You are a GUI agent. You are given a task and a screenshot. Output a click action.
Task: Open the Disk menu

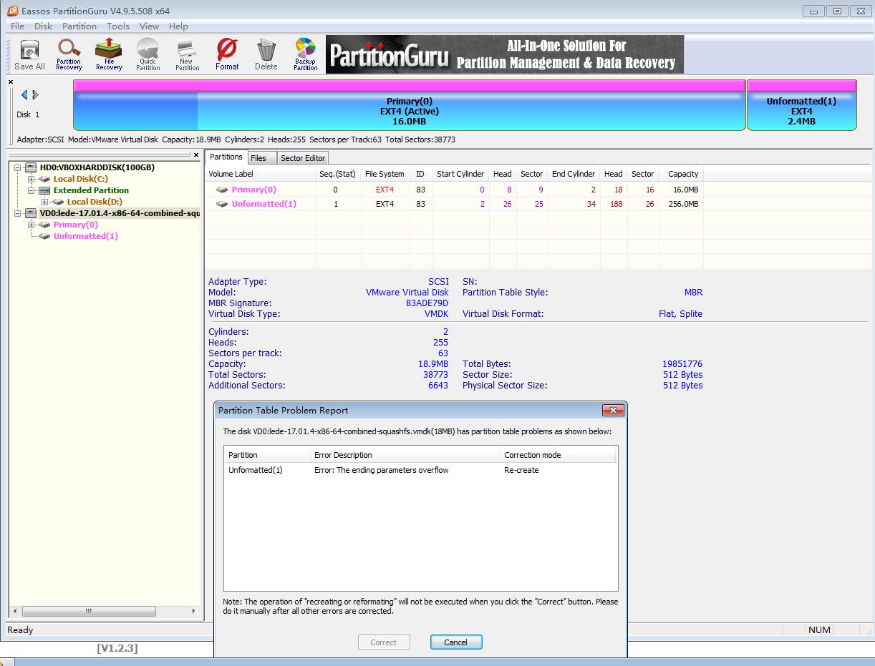pos(44,26)
